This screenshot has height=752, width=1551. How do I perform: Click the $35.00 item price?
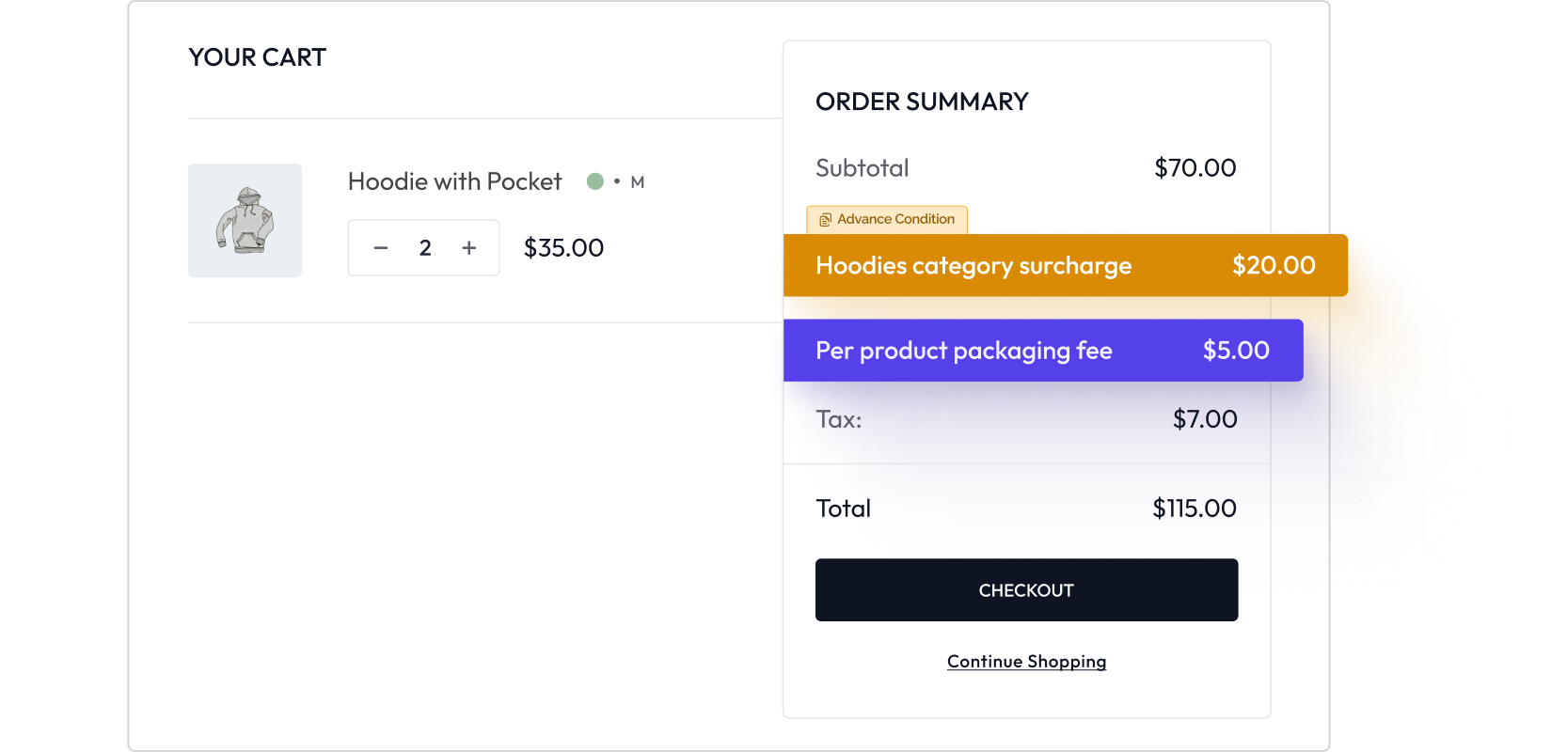pos(563,248)
